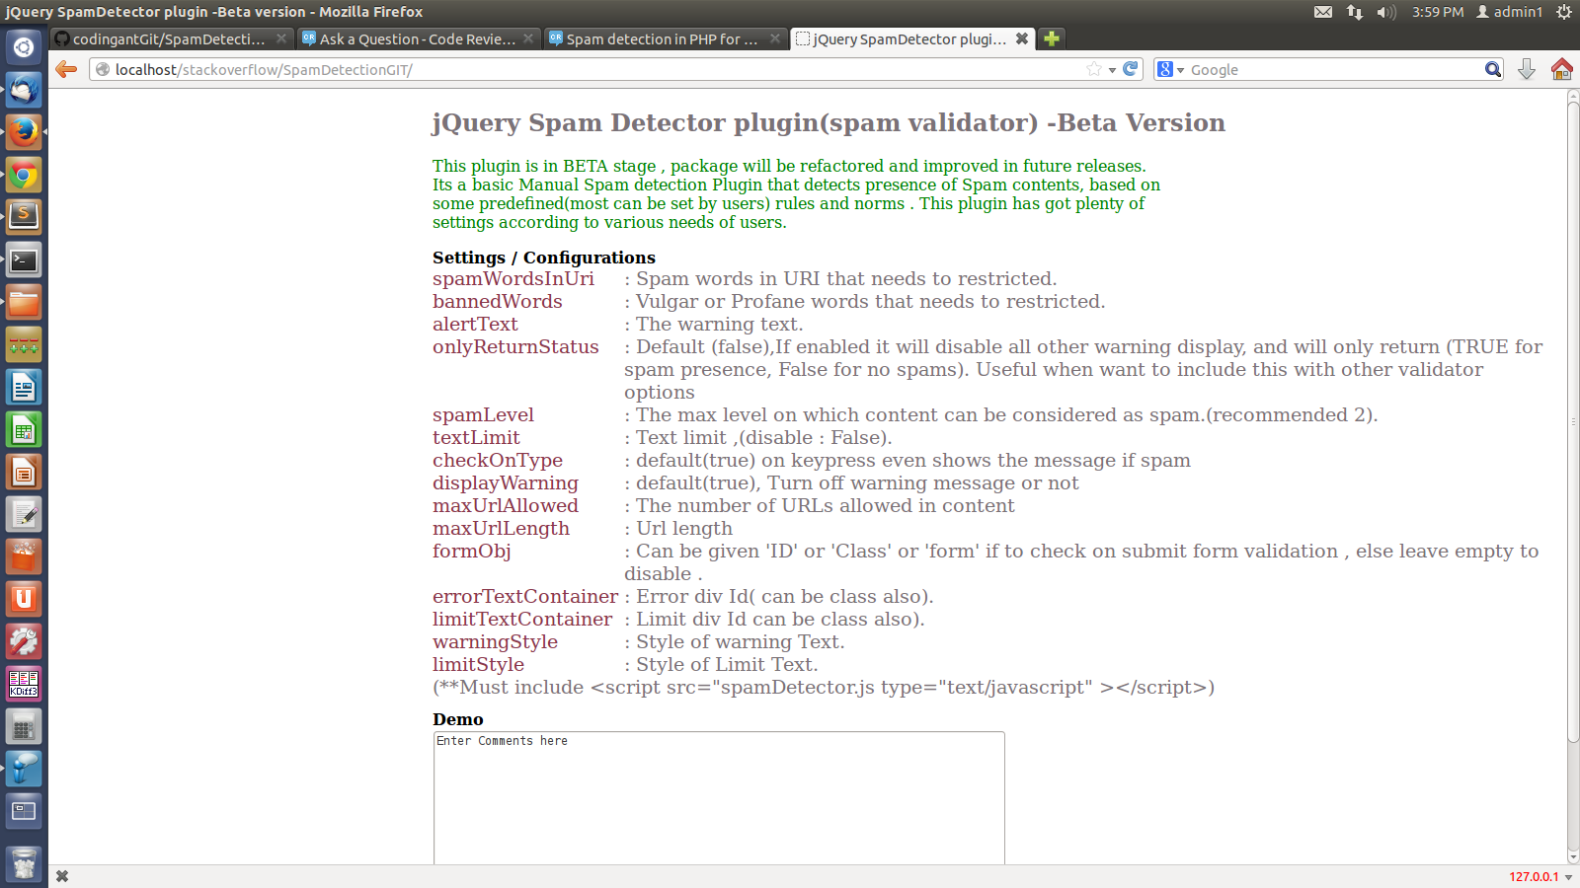Click the warningStyle setting name

(495, 642)
